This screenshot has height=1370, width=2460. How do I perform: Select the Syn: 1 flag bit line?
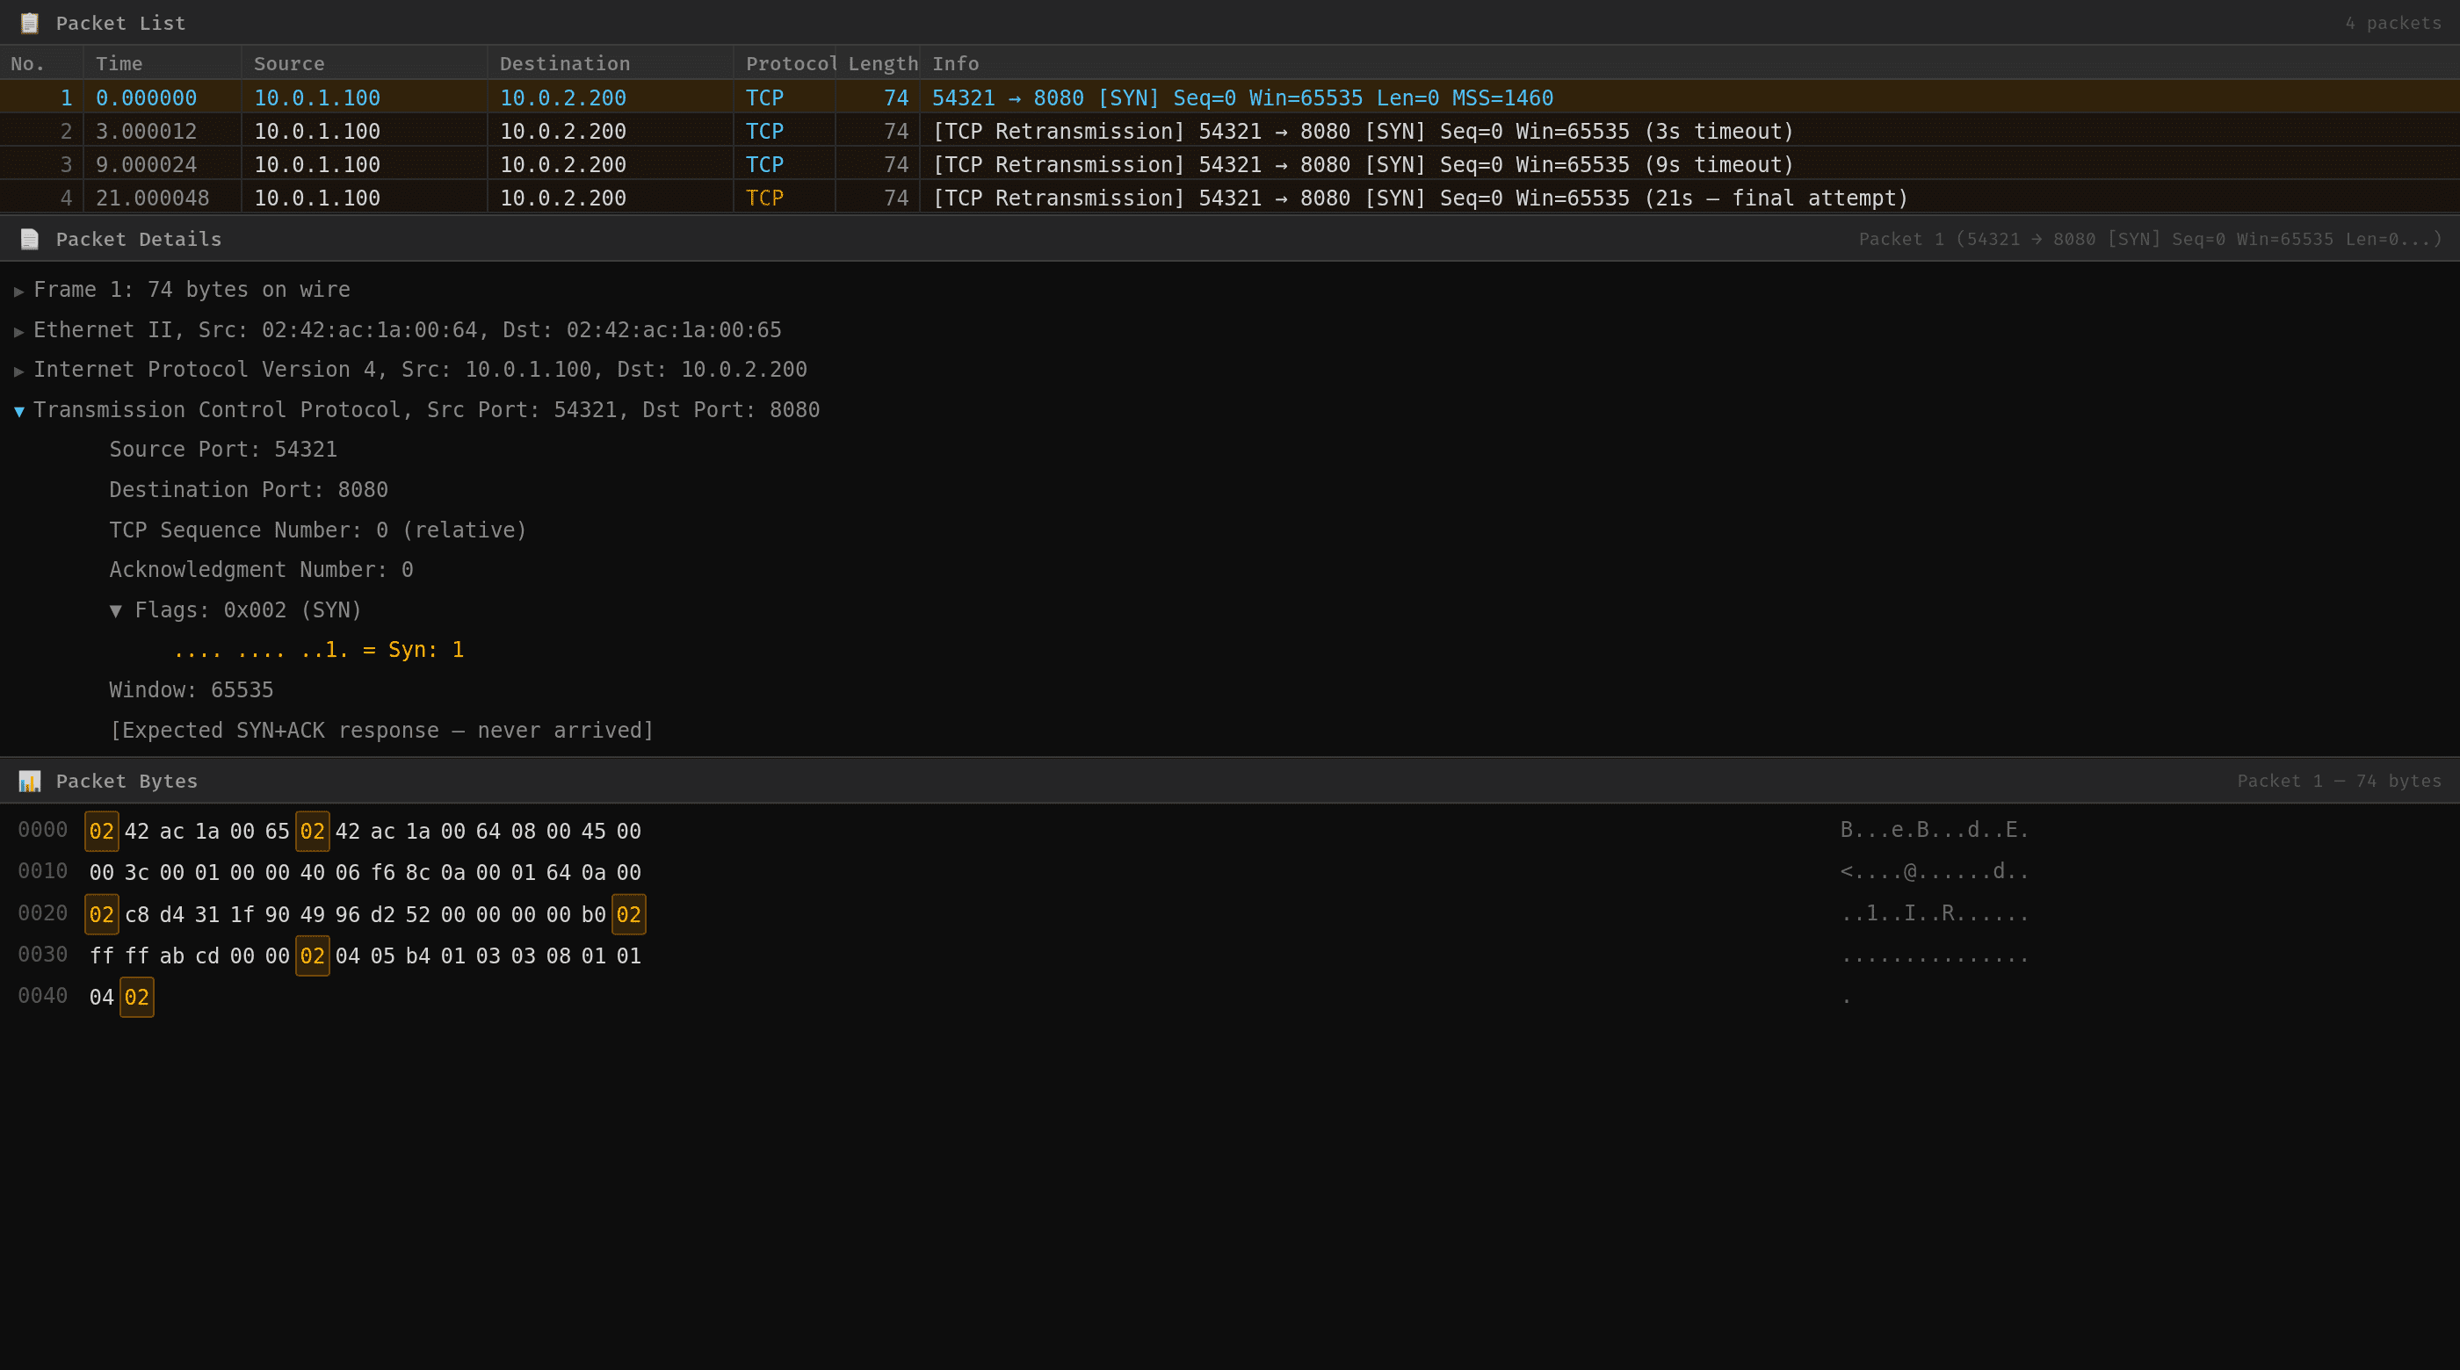(318, 650)
